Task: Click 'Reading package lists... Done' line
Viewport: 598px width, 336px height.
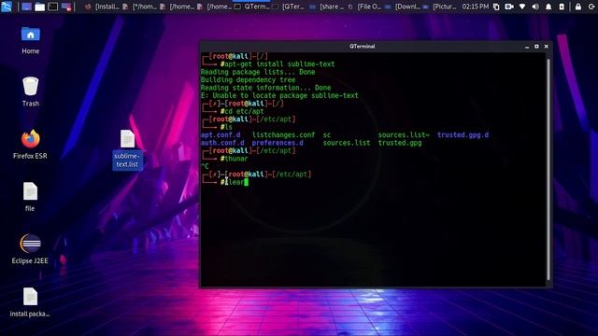Action: coord(258,72)
